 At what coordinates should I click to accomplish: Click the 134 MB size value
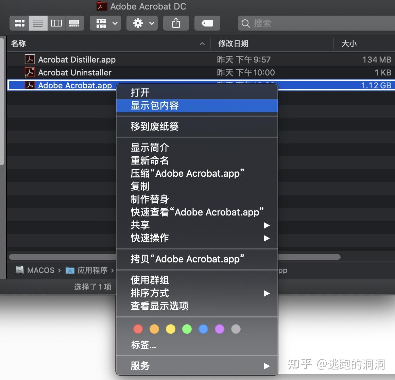(x=377, y=60)
